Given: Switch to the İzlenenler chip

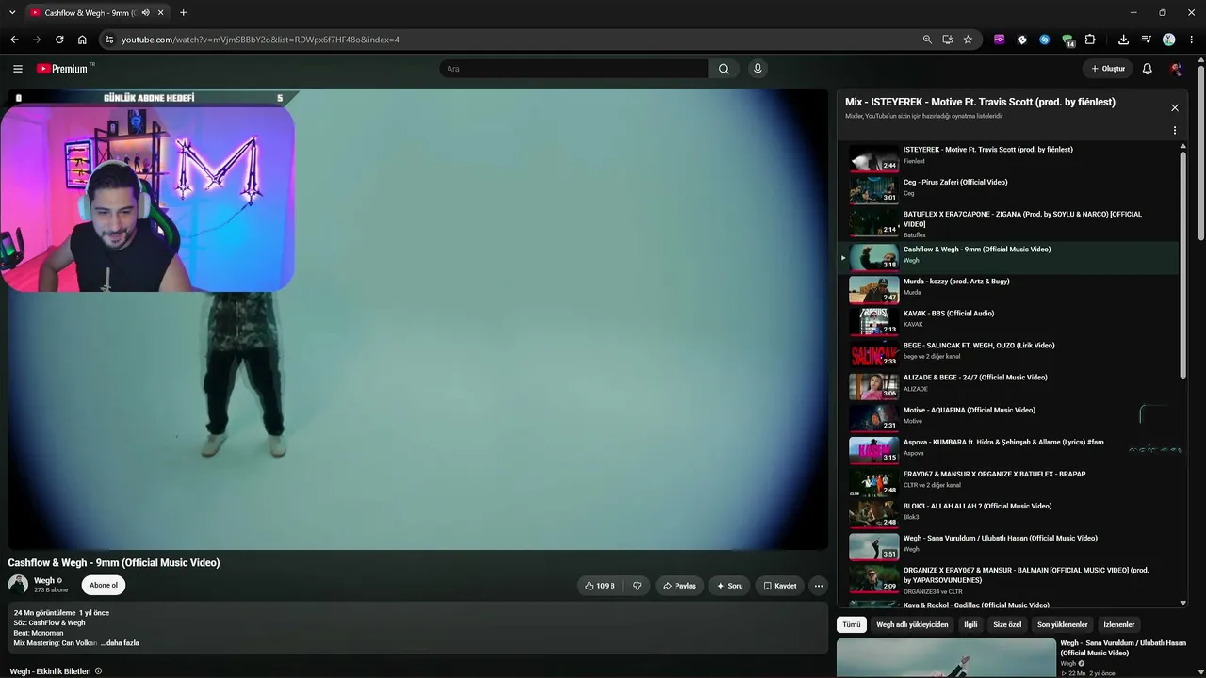Looking at the screenshot, I should [1119, 624].
